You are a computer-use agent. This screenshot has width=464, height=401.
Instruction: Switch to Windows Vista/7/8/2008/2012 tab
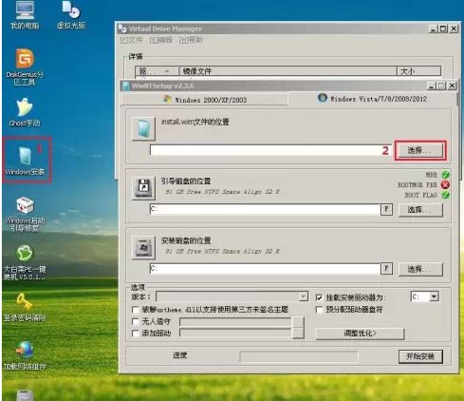click(372, 99)
